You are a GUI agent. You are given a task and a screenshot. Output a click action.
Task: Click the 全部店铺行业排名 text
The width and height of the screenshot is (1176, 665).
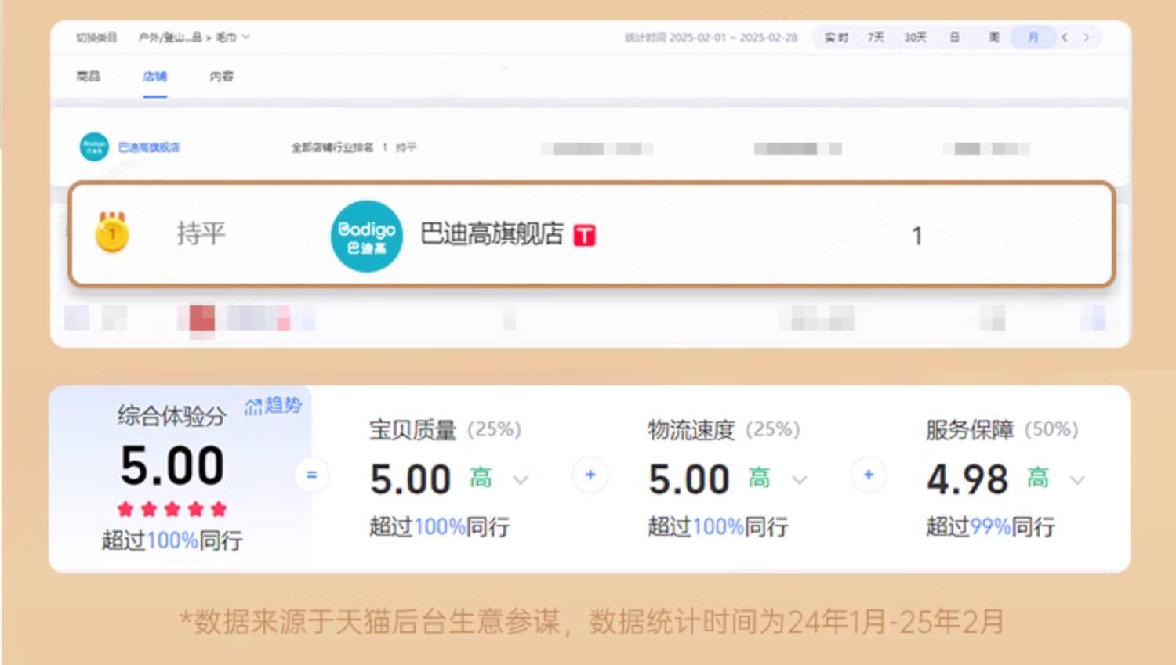point(332,146)
